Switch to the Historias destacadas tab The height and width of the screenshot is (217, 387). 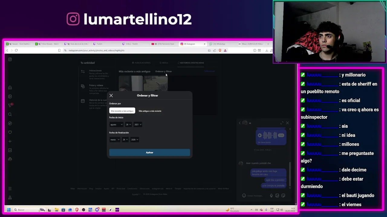[x=191, y=63]
